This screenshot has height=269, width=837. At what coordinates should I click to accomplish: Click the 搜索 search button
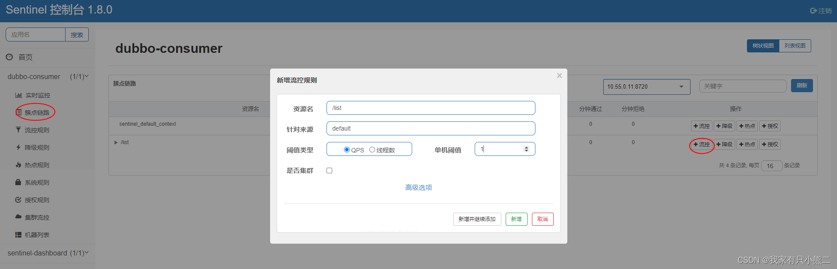tap(77, 35)
